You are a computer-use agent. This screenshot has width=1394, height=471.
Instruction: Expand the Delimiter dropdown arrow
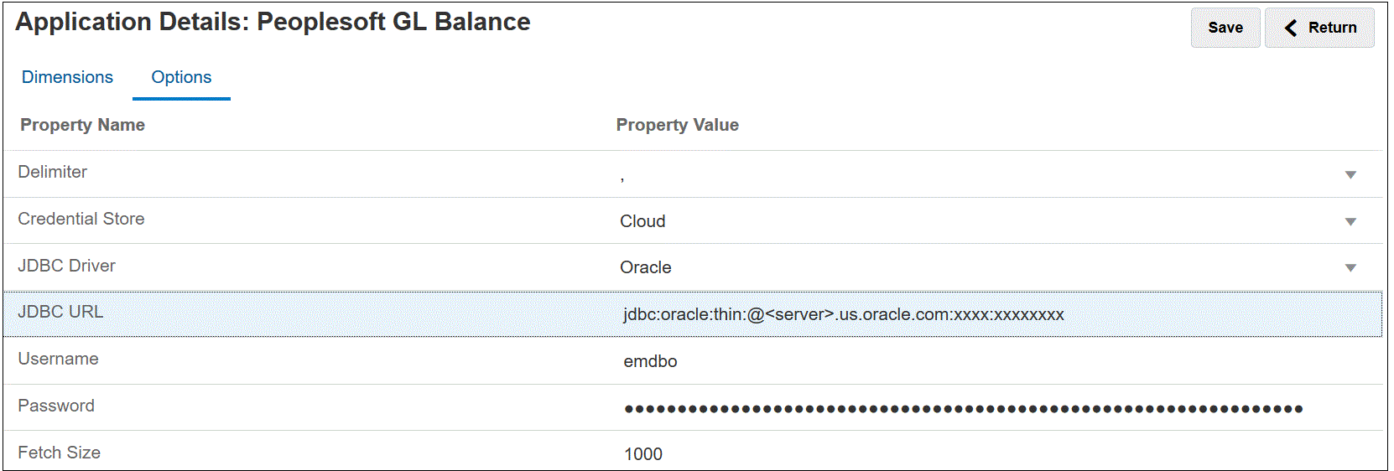(1350, 175)
